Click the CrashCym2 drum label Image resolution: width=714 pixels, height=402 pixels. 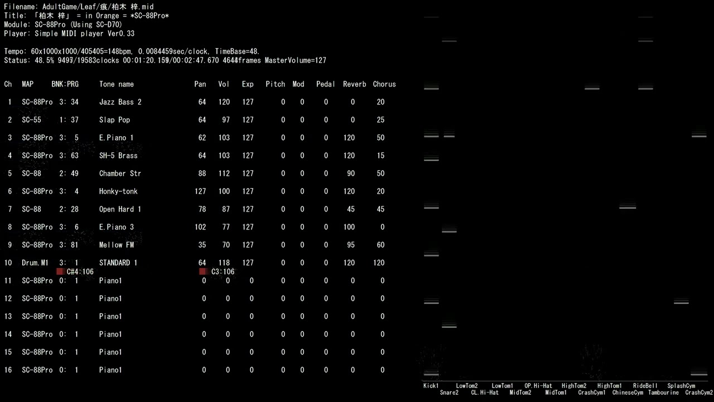tap(699, 393)
